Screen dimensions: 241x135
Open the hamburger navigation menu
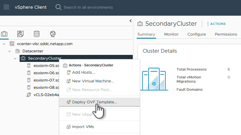coord(6,7)
